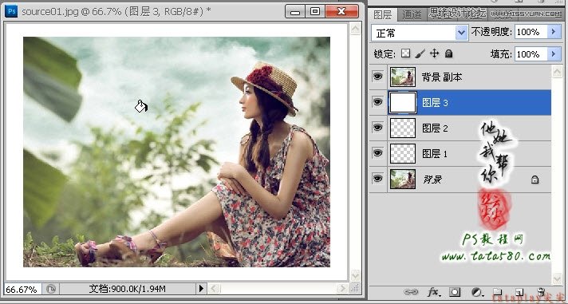Add a layer mask
The height and width of the screenshot is (304, 568).
[455, 292]
